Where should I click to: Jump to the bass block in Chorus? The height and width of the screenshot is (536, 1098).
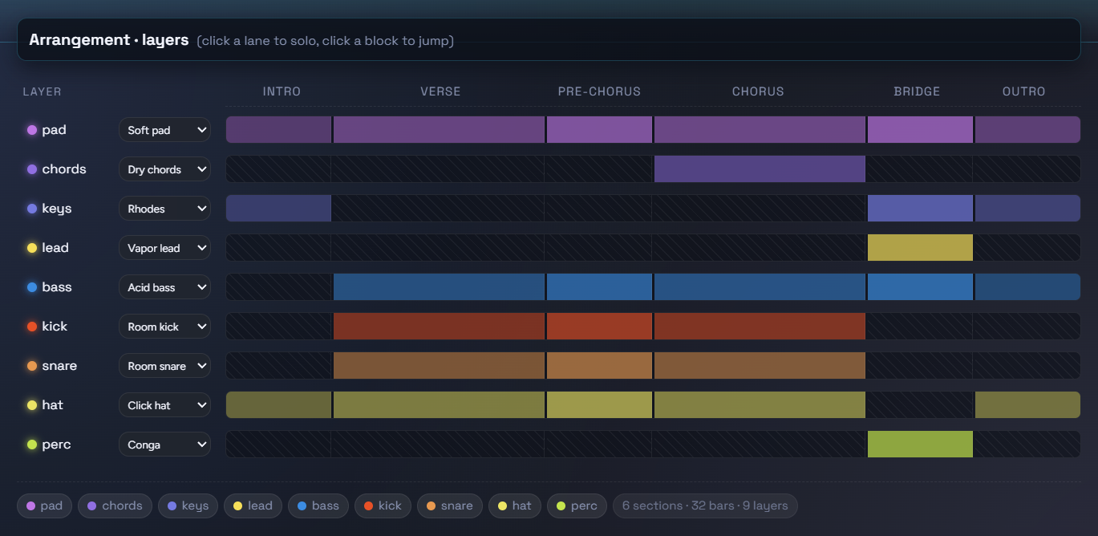pyautogui.click(x=760, y=287)
